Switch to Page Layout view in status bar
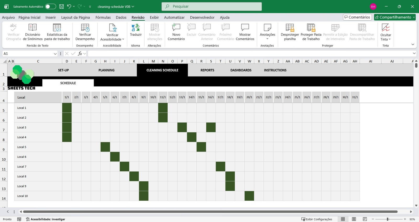 pos(354,219)
